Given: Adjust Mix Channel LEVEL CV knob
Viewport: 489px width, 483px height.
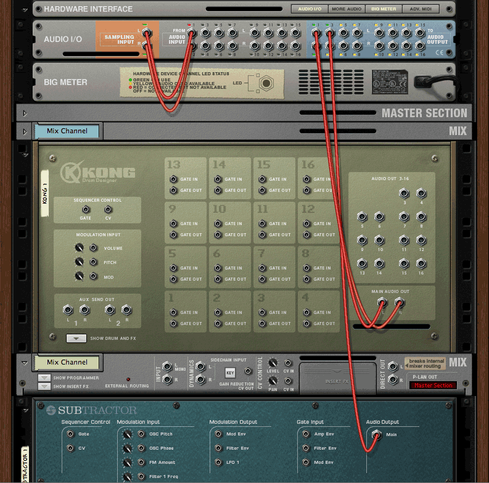Looking at the screenshot, I should tap(273, 363).
